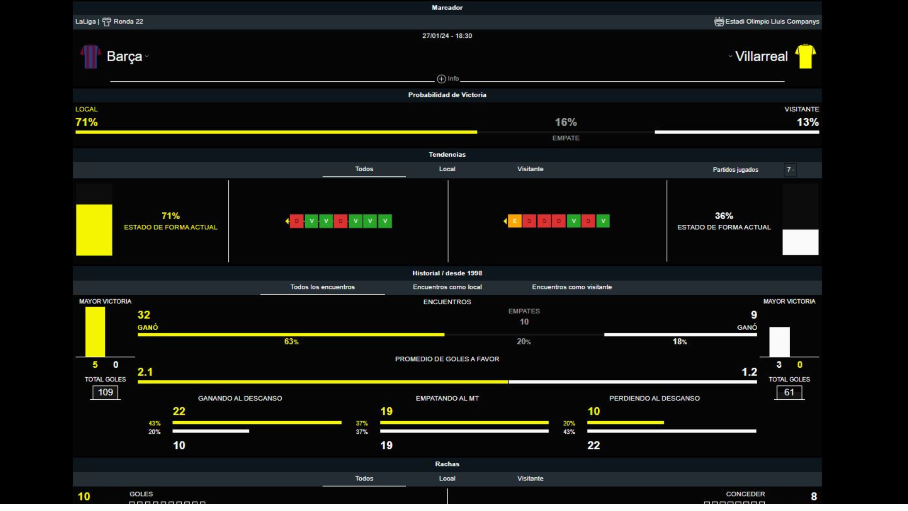The width and height of the screenshot is (908, 511).
Task: Select the Todos tab under Tendencias
Action: [364, 169]
